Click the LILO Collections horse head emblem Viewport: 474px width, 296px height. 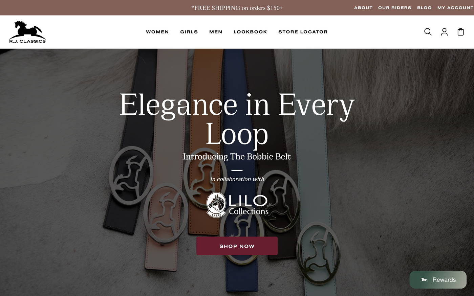[216, 205]
